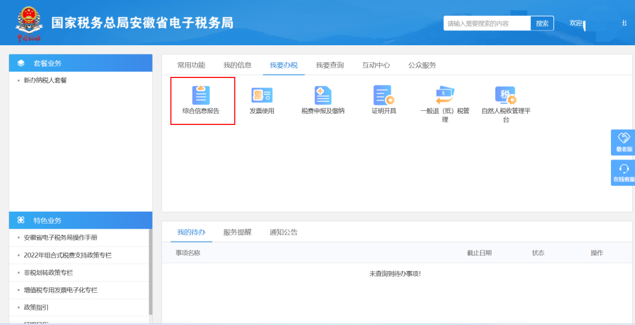Open 新办纳税人套餐 link
The width and height of the screenshot is (635, 325).
click(45, 80)
